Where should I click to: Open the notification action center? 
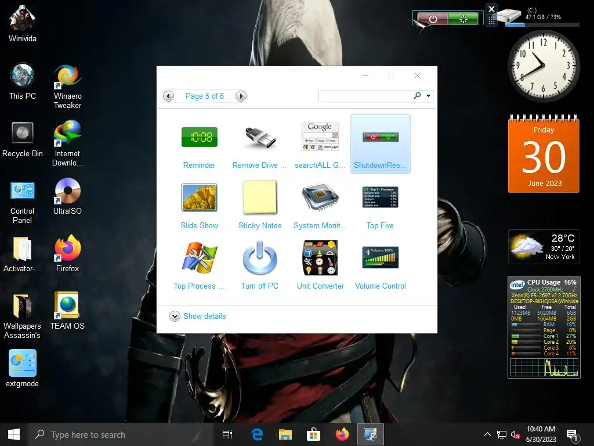pos(572,434)
